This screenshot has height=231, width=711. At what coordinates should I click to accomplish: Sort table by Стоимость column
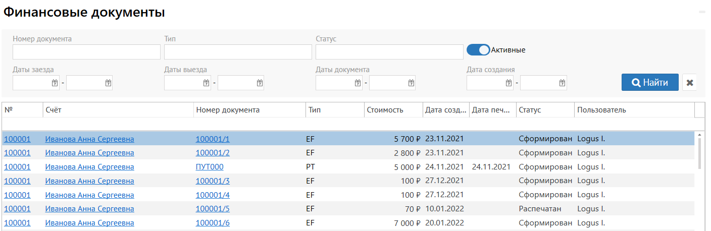[385, 110]
